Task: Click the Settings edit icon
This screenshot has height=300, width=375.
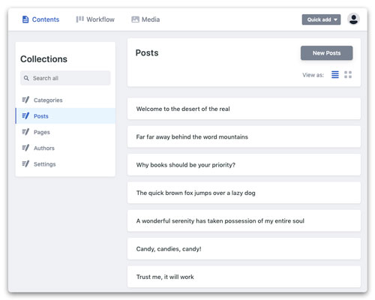Action: coord(25,163)
